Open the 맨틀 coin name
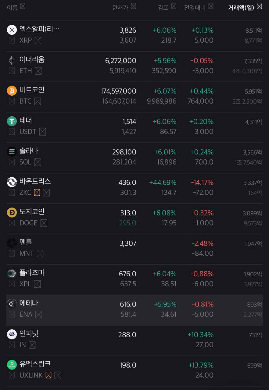The height and width of the screenshot is (390, 269). click(26, 242)
